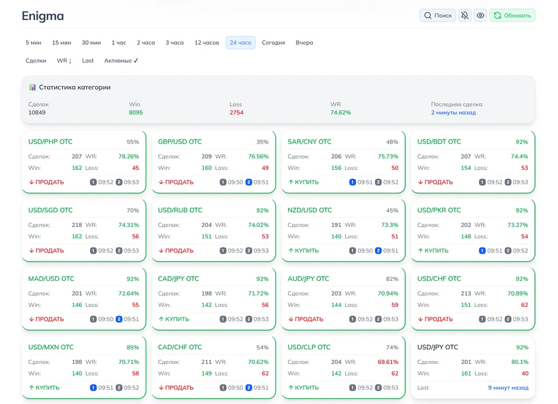Open the 2 минуты назад last trade link
The height and width of the screenshot is (404, 558).
tap(453, 112)
